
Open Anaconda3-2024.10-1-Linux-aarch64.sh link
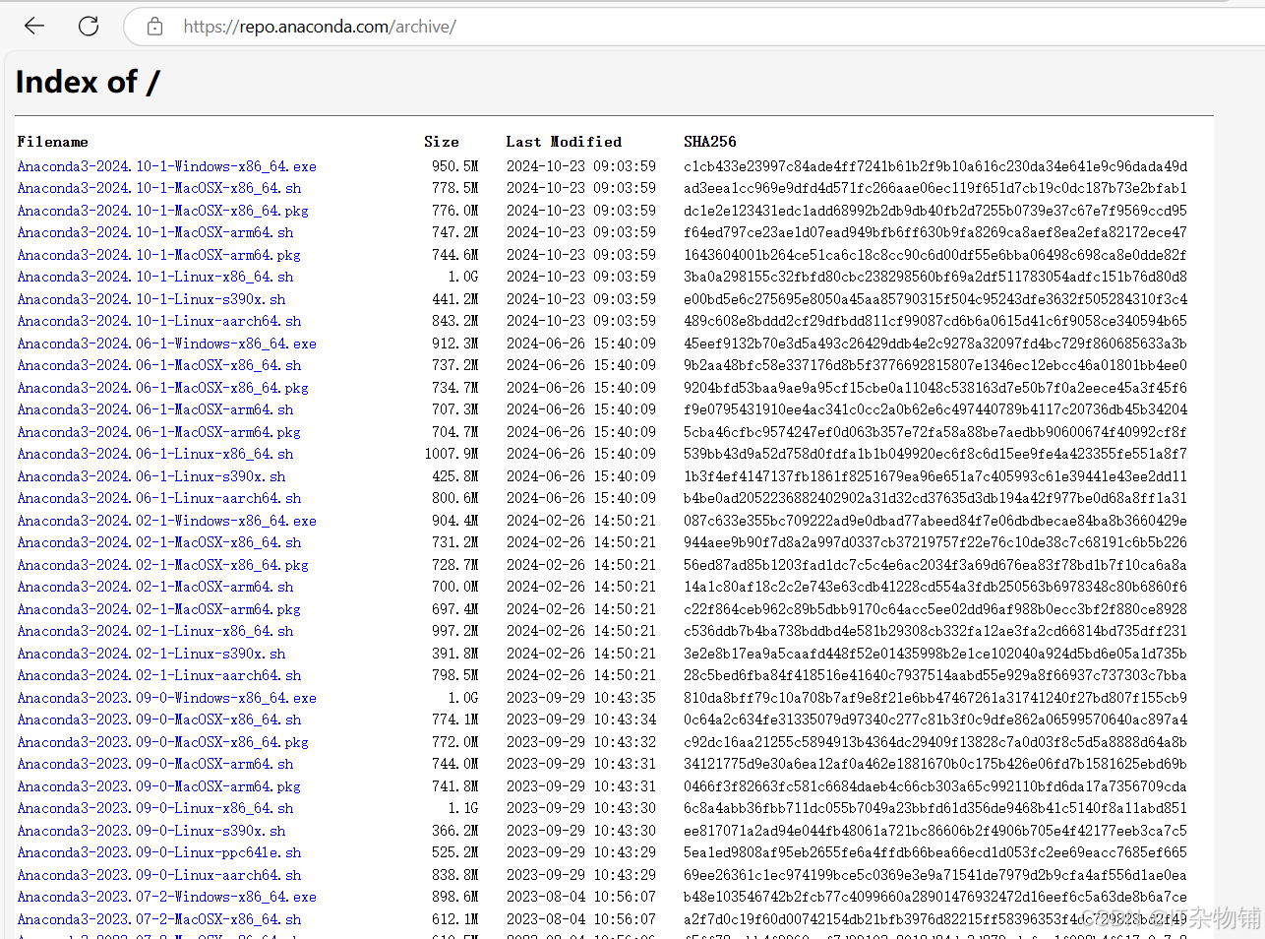click(159, 321)
